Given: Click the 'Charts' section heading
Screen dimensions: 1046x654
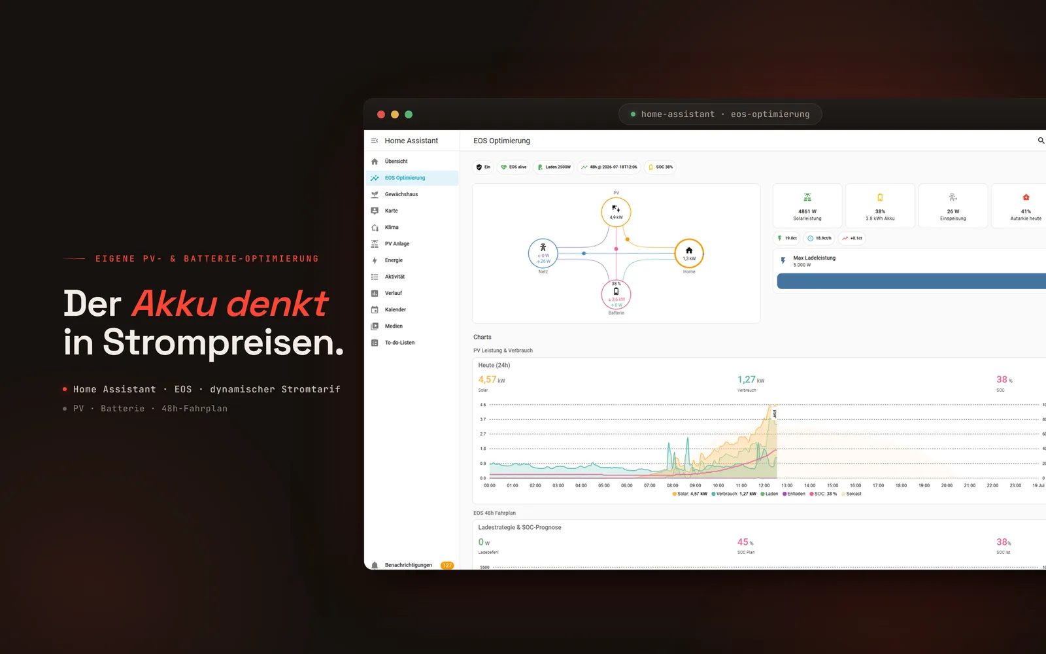Looking at the screenshot, I should pos(482,337).
